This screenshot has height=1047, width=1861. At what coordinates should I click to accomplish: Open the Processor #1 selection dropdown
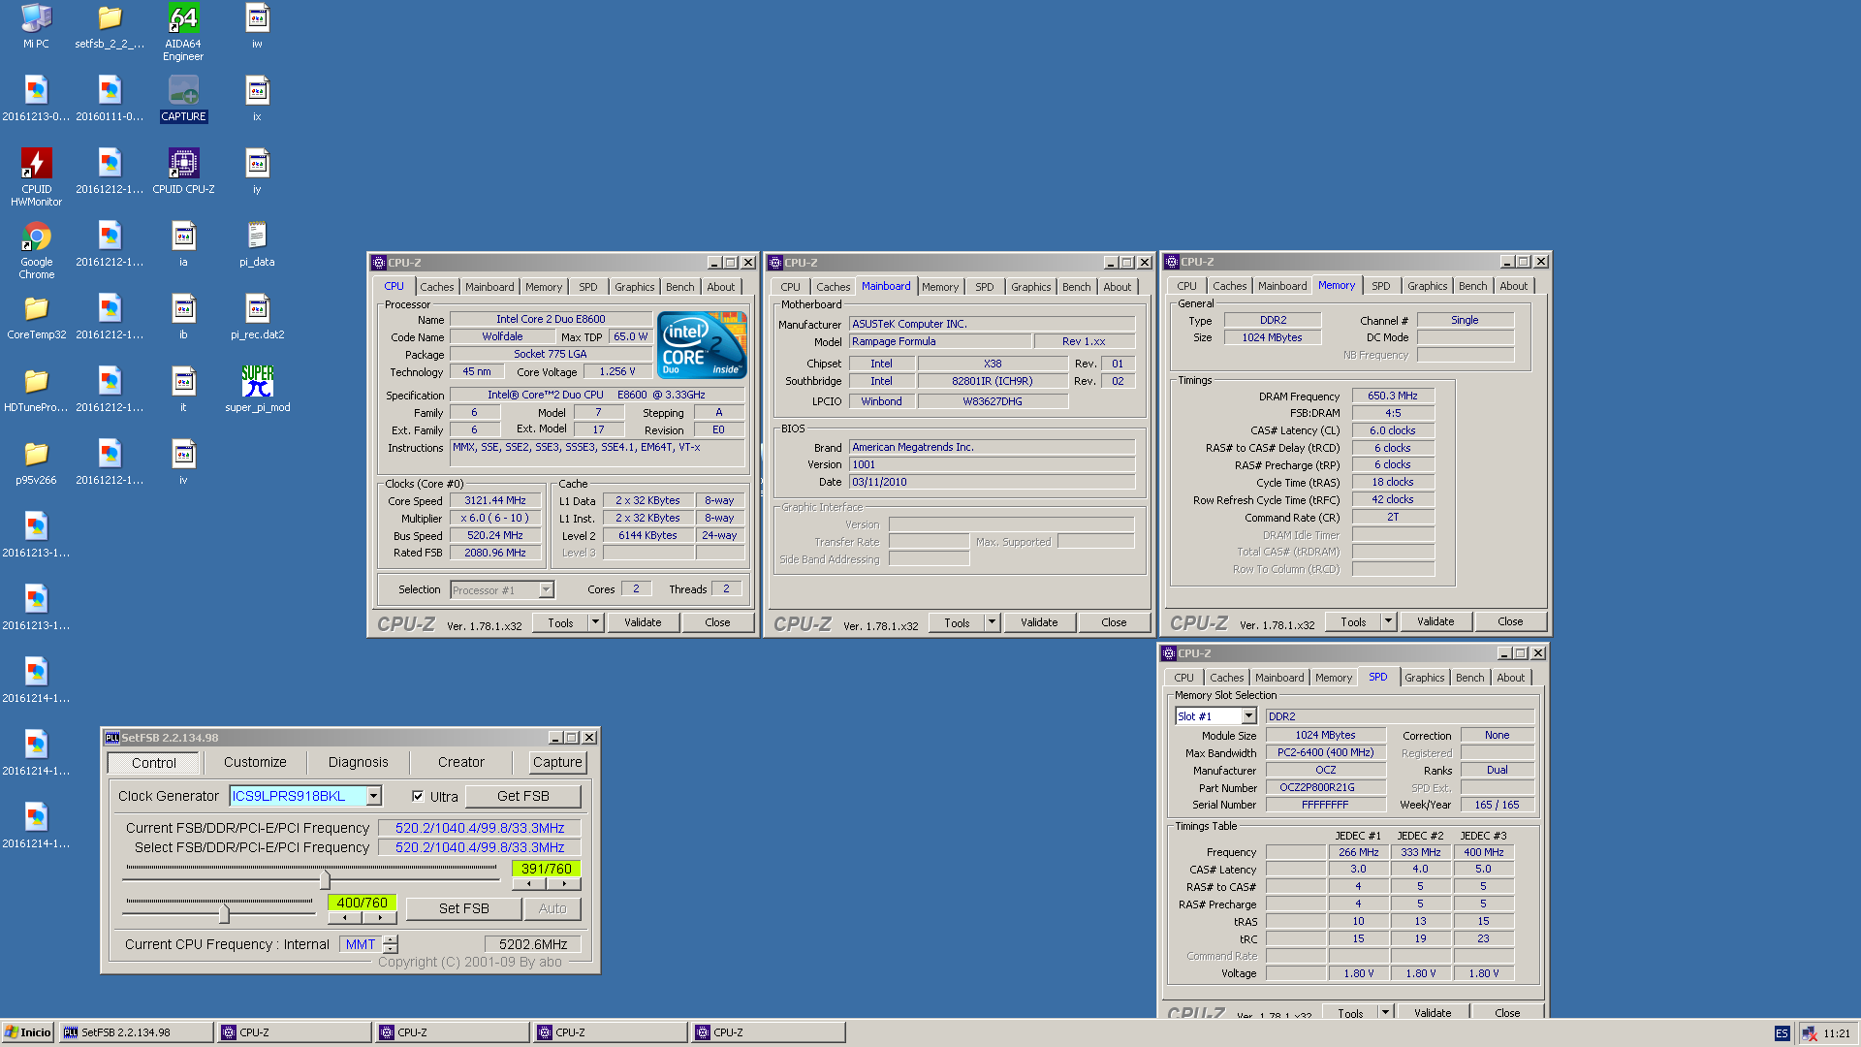[546, 589]
